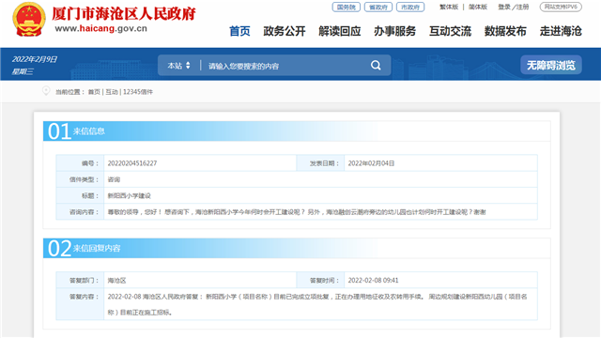Viewport: 601px width, 338px height.
Task: Click the 登录/注册 link
Action: click(x=514, y=7)
